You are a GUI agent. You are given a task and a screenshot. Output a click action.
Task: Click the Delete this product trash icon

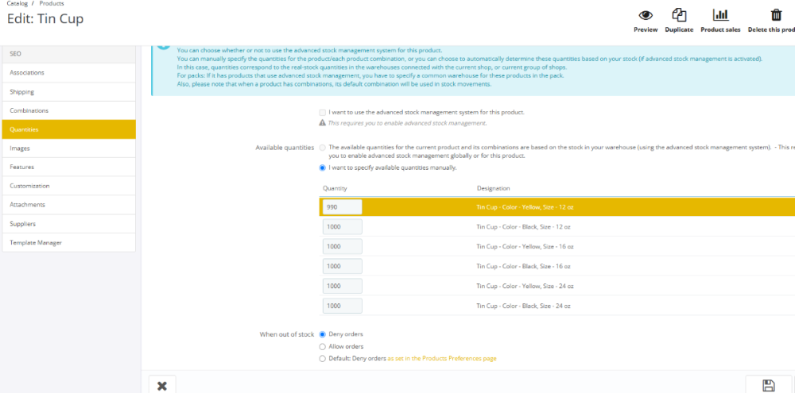[x=776, y=15]
